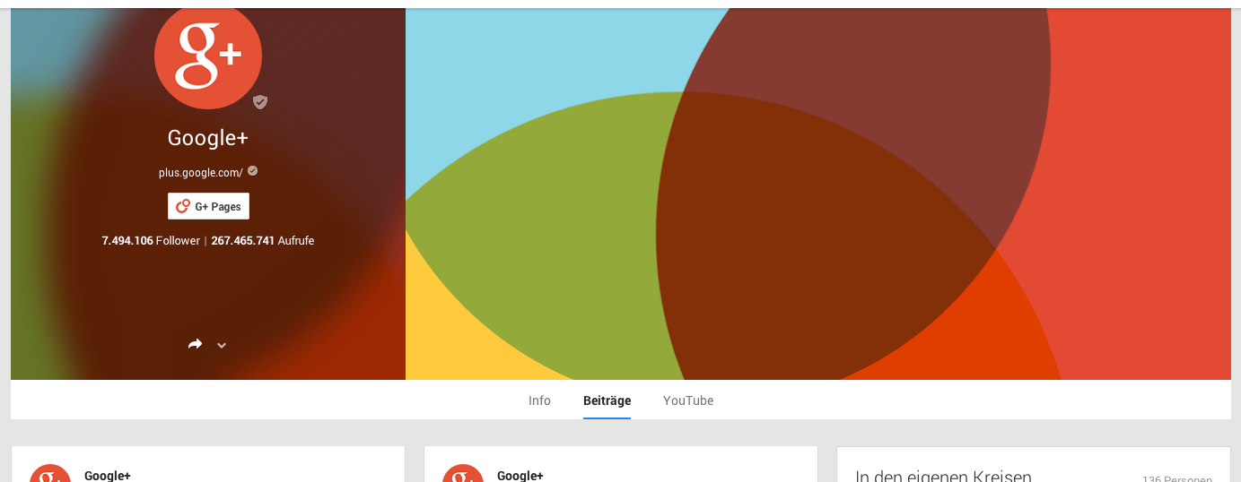Screen dimensions: 1241x482
Task: Click the In den eigenen Kreisen heading
Action: (x=943, y=477)
